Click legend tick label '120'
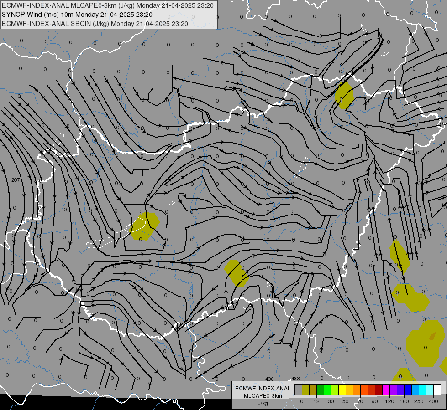Viewport: 447px width, 410px height. pyautogui.click(x=389, y=401)
